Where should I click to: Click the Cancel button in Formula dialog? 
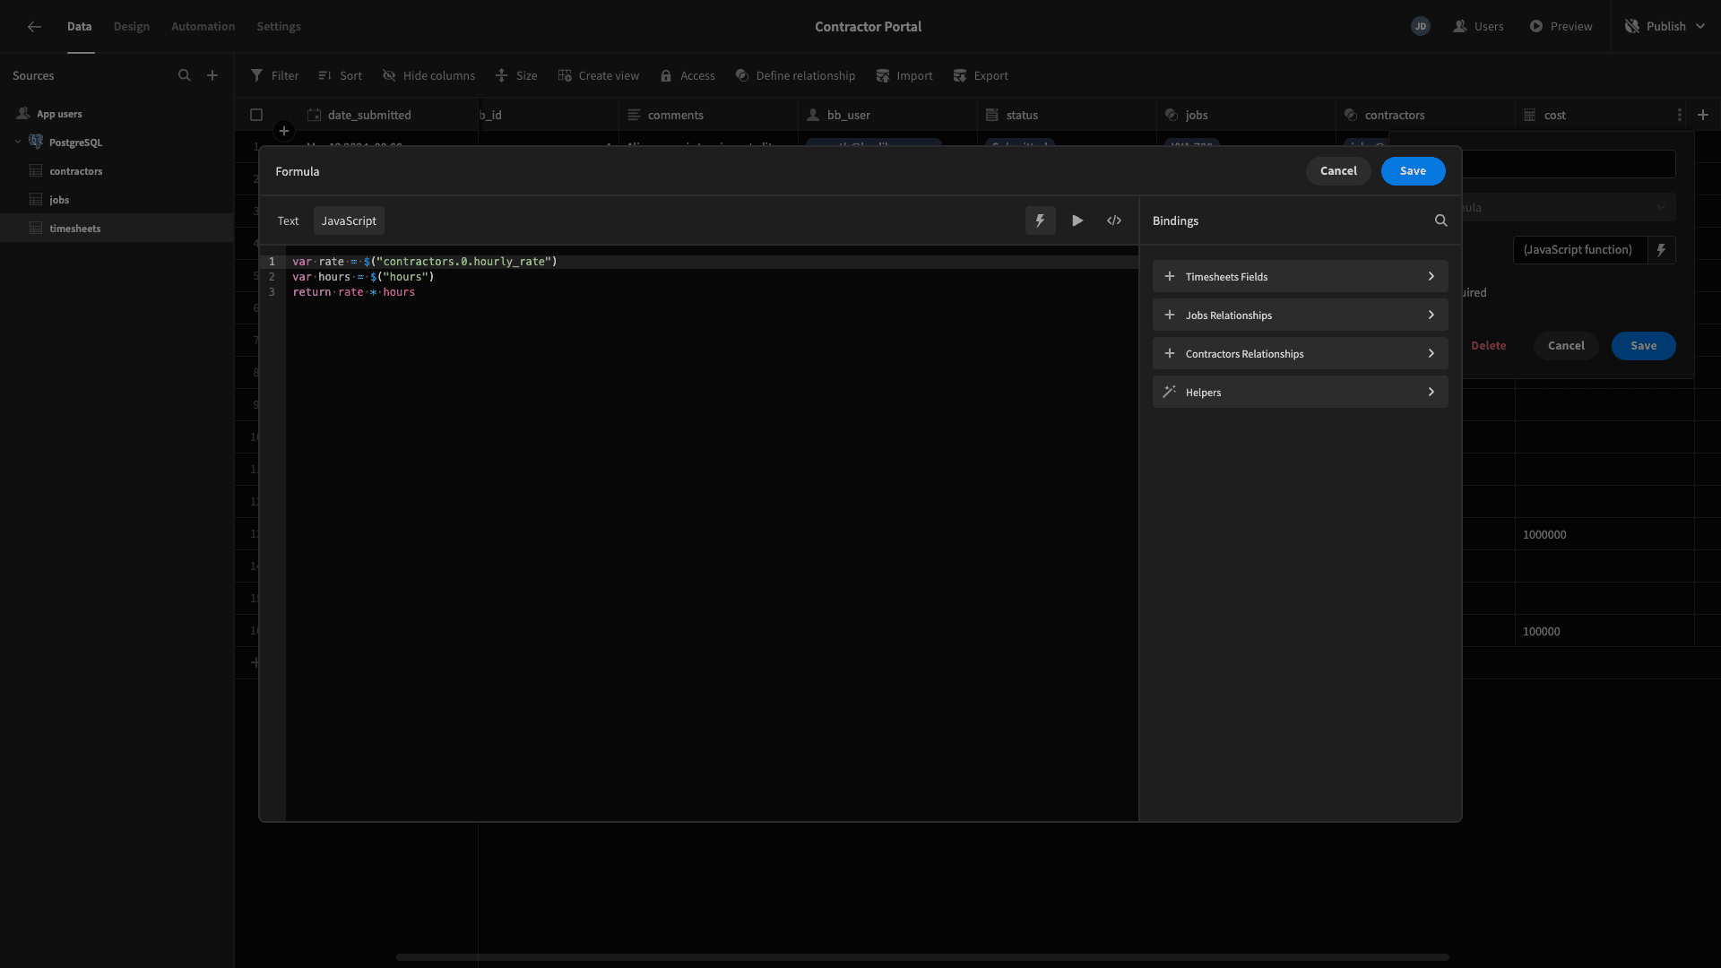click(x=1338, y=171)
